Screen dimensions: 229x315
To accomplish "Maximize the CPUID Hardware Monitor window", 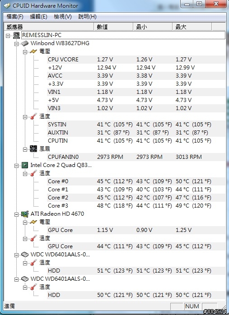I will [x=199, y=4].
